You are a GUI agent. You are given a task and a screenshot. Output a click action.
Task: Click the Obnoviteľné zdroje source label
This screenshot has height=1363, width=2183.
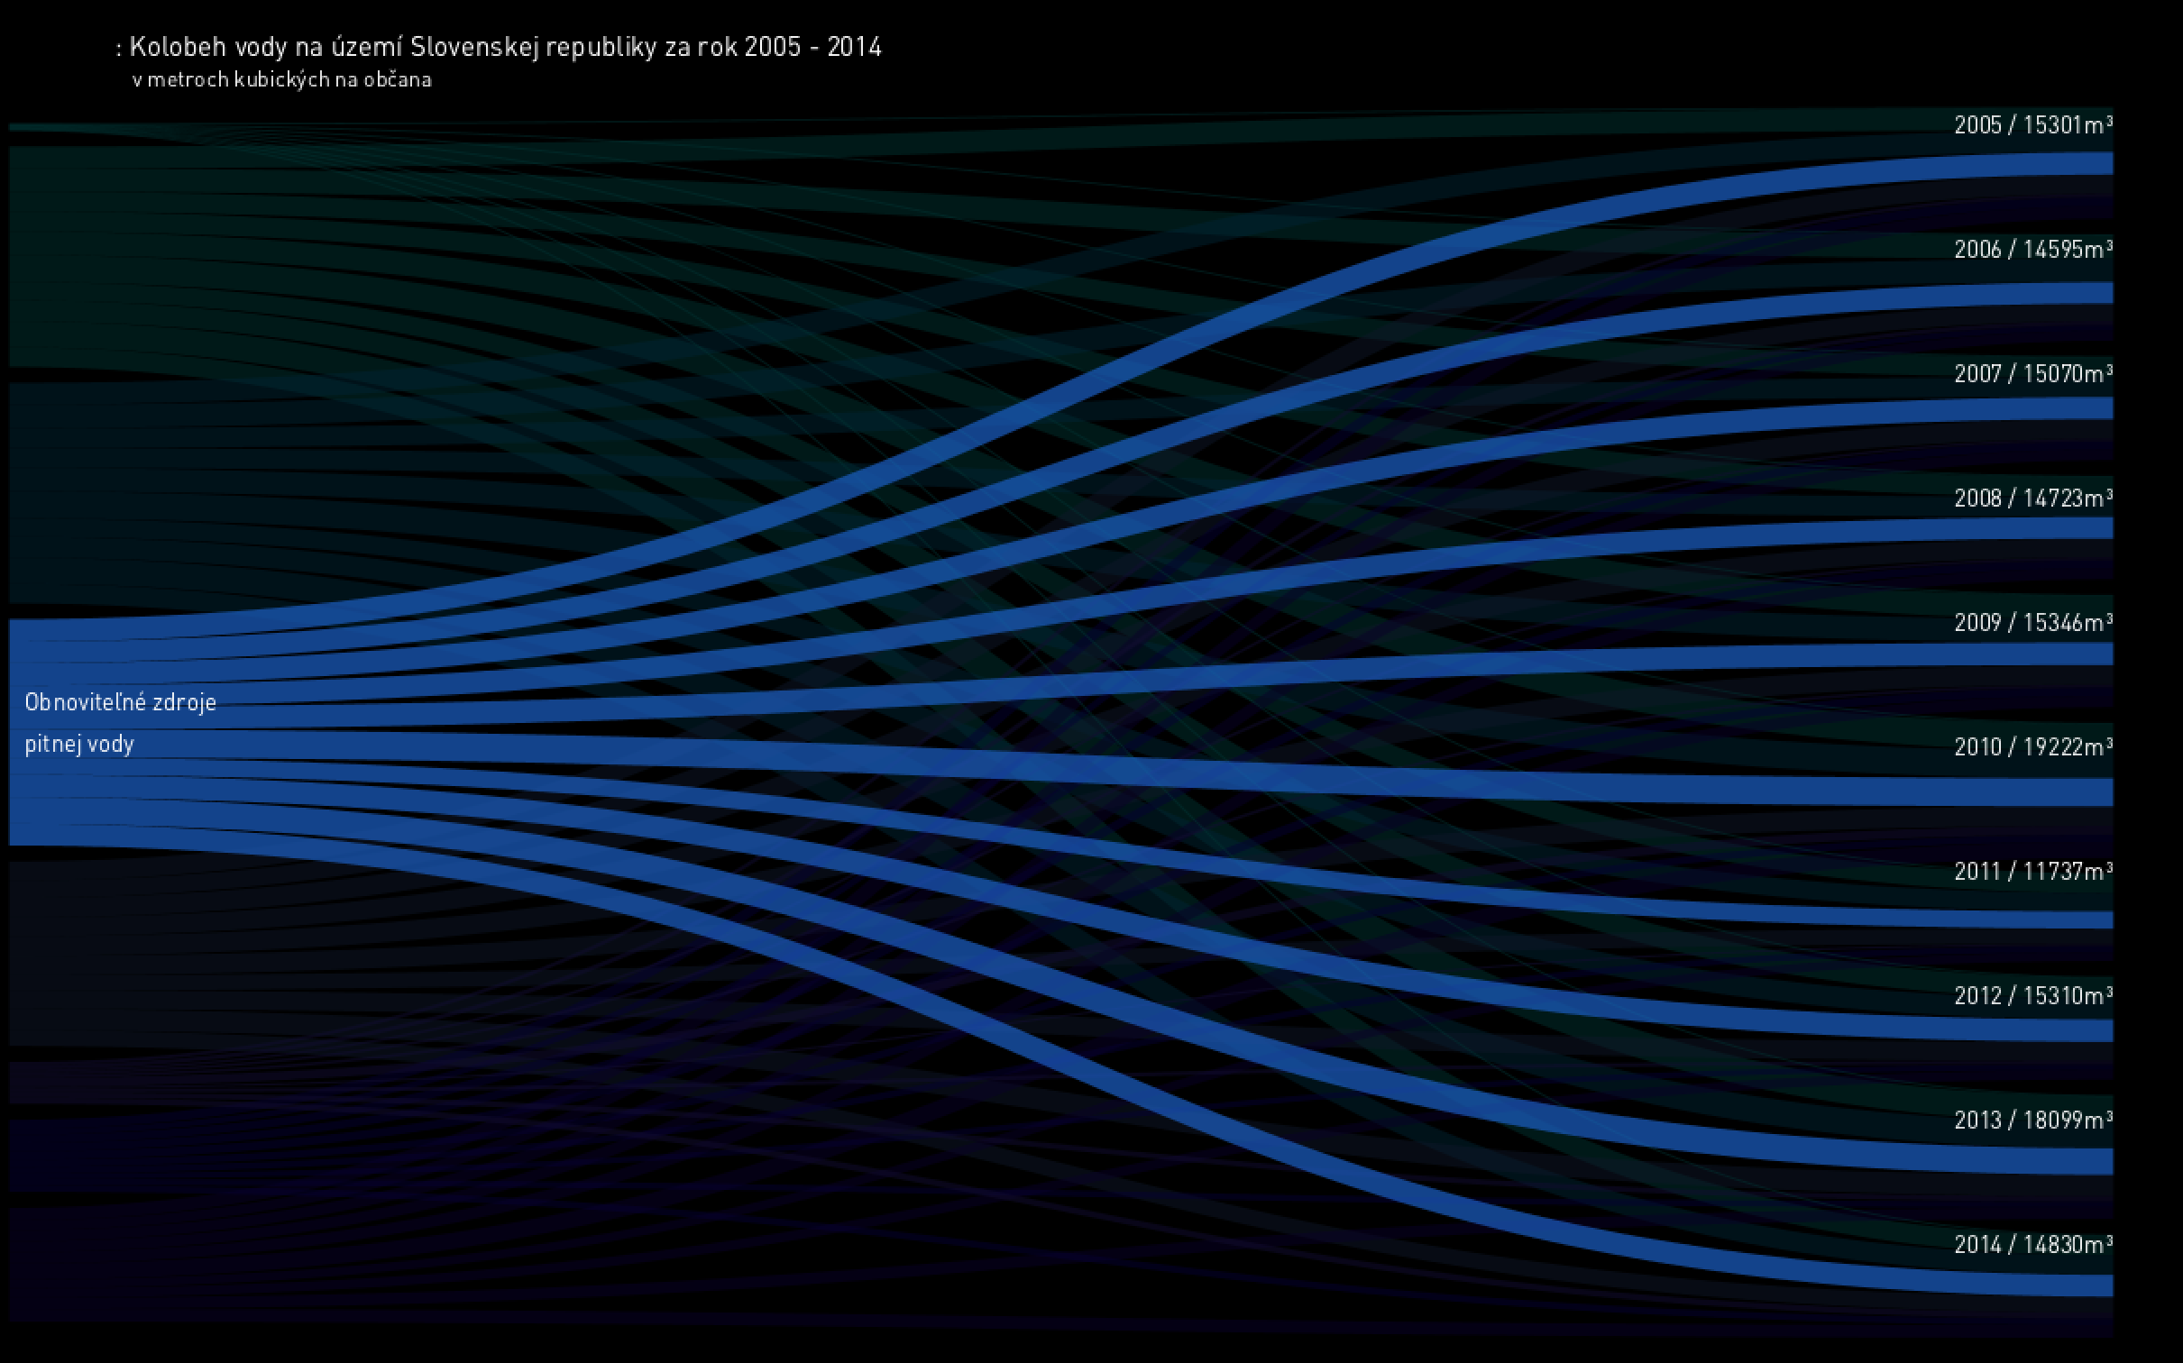(121, 702)
